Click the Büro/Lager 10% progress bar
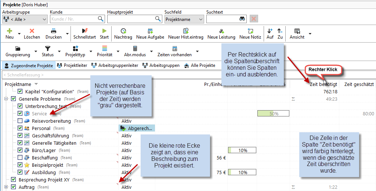 [242, 150]
